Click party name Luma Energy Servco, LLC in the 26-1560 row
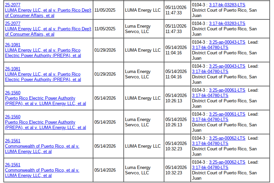274x183 pixels. [x=138, y=122]
